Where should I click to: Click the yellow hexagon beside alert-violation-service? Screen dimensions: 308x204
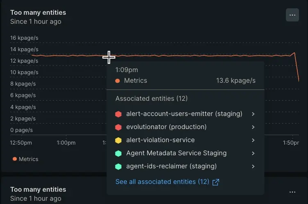pyautogui.click(x=118, y=140)
